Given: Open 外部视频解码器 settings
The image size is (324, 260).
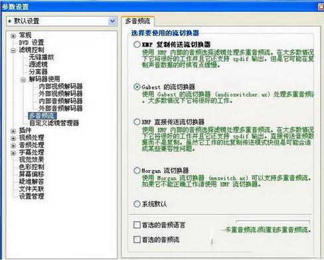Looking at the screenshot, I should pyautogui.click(x=60, y=94).
